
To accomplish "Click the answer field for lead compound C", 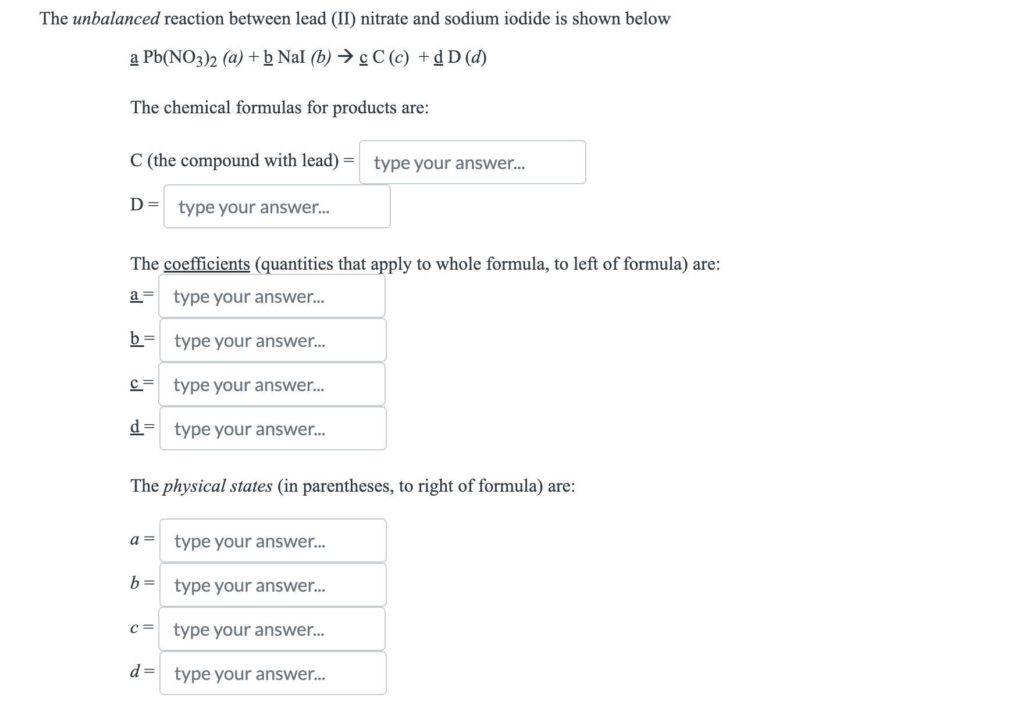I will [x=472, y=163].
